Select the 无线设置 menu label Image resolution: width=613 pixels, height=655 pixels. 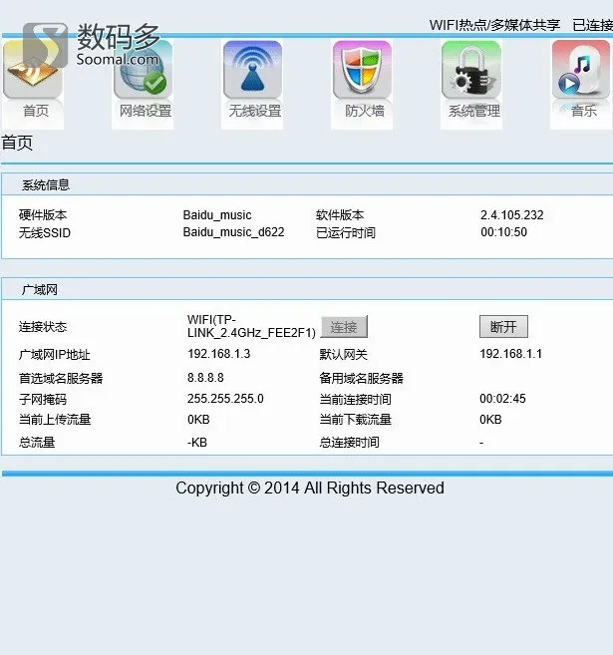coord(255,111)
